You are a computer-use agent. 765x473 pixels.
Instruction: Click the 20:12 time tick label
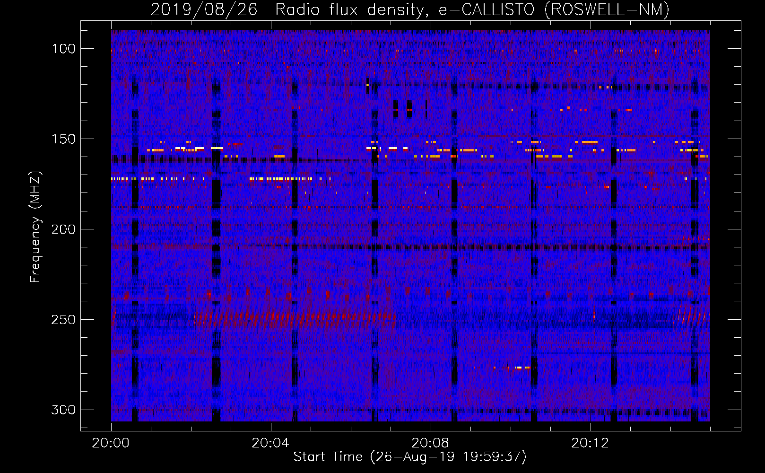[x=590, y=443]
